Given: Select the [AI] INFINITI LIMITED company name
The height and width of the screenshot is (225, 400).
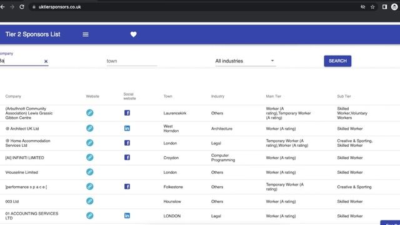Looking at the screenshot, I should [x=25, y=157].
